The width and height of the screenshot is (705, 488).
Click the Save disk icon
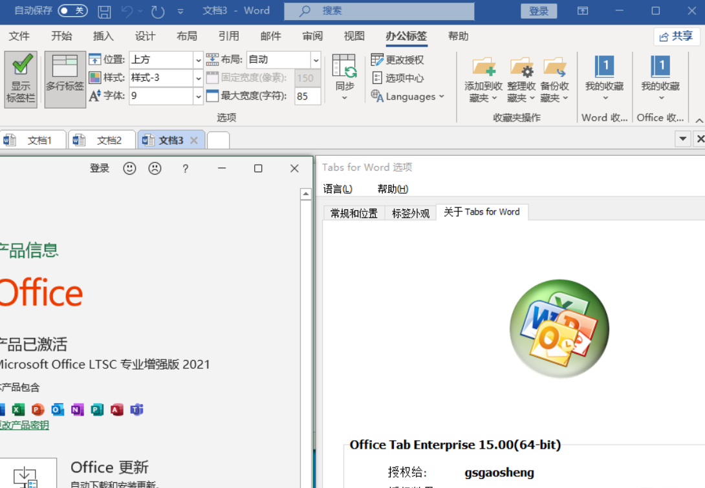104,11
